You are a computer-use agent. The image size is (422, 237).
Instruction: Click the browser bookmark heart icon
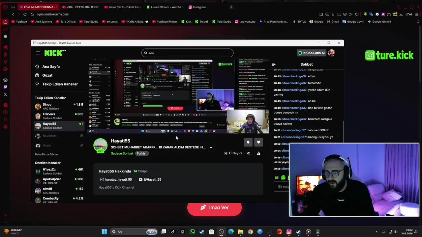(x=357, y=14)
